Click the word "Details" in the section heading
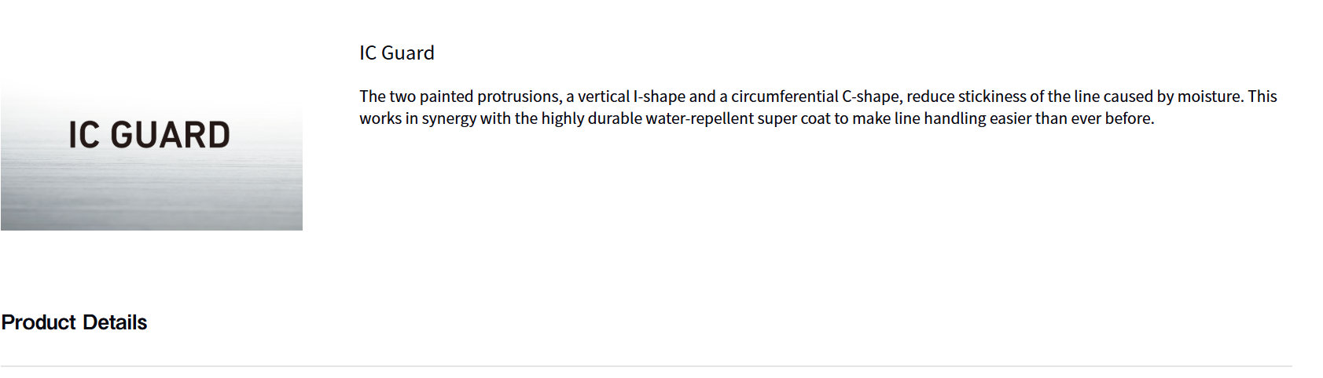The image size is (1323, 378). [x=115, y=322]
